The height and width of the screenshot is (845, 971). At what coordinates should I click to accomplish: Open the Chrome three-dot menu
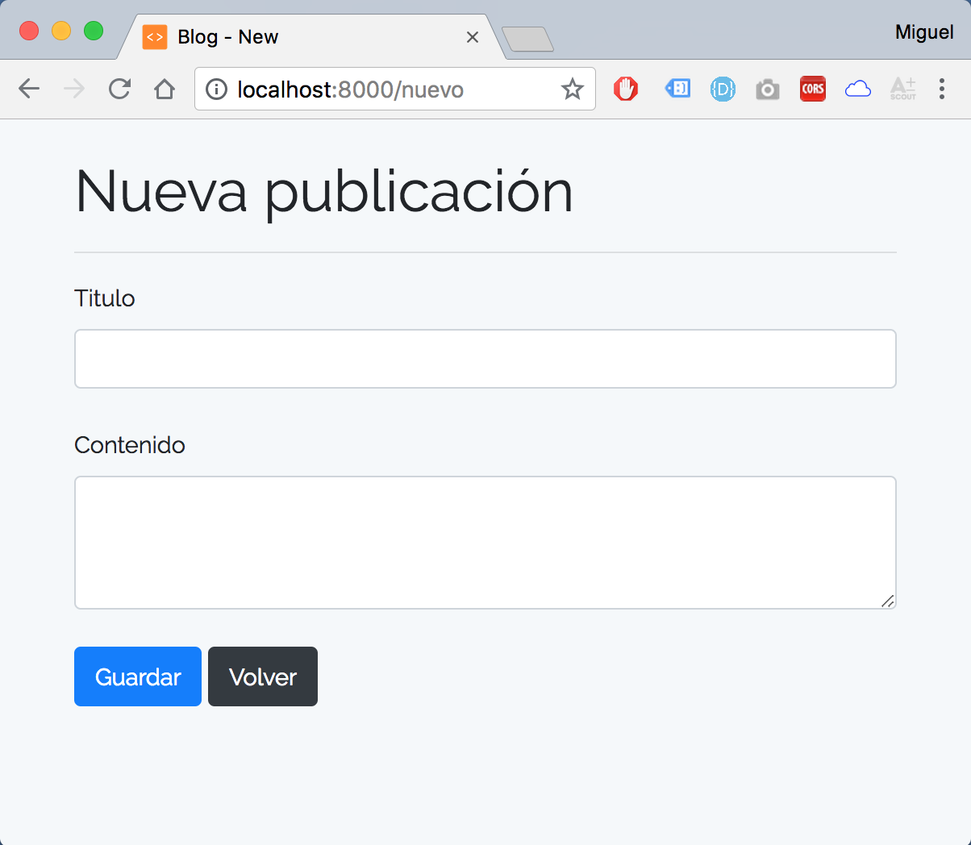click(x=941, y=89)
